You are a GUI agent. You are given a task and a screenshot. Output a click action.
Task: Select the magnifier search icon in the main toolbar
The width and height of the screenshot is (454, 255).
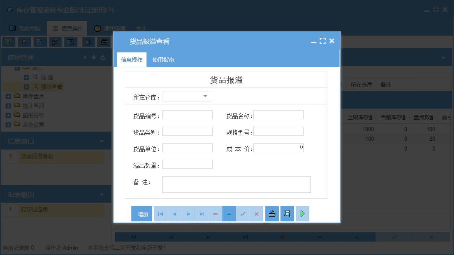pos(8,42)
